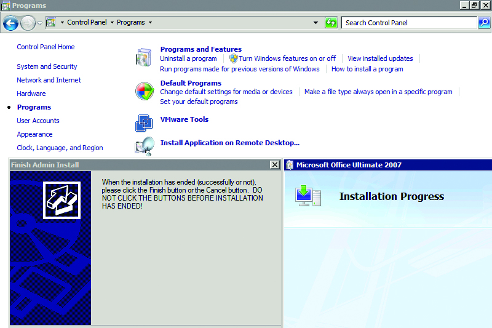The height and width of the screenshot is (328, 492).
Task: Click View installed updates
Action: coord(380,58)
